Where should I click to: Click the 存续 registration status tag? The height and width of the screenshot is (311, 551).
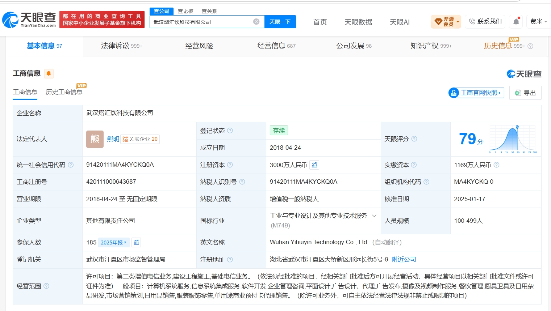pos(279,131)
